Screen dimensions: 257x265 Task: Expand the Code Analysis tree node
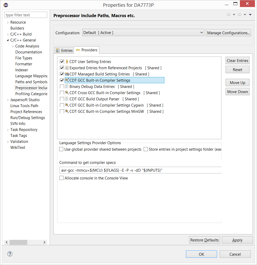click(x=13, y=46)
